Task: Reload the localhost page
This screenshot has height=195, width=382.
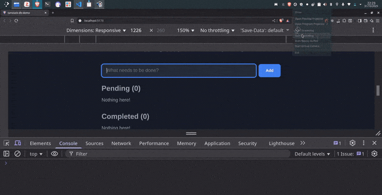Action: (16, 21)
